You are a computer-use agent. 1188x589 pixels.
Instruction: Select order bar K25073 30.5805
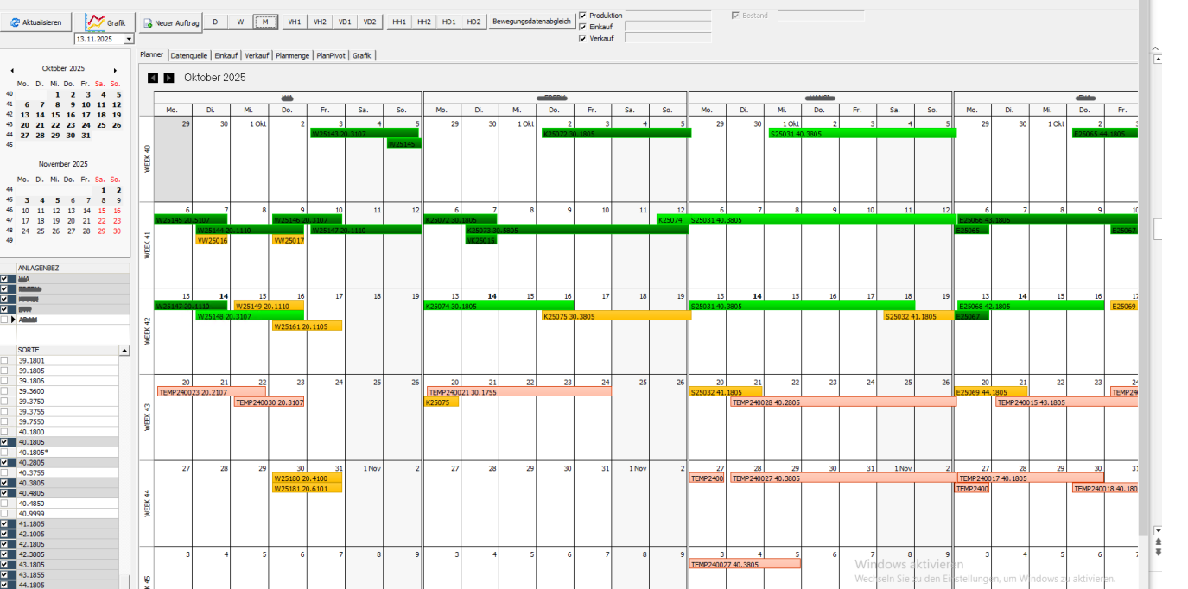click(576, 230)
